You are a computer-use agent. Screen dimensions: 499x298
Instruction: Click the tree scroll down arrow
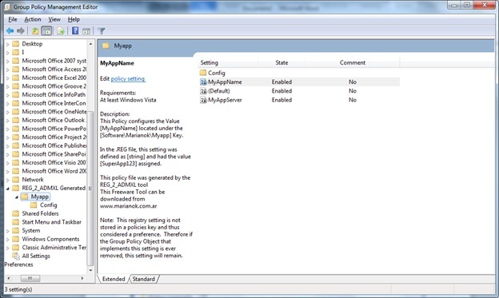tap(90, 270)
